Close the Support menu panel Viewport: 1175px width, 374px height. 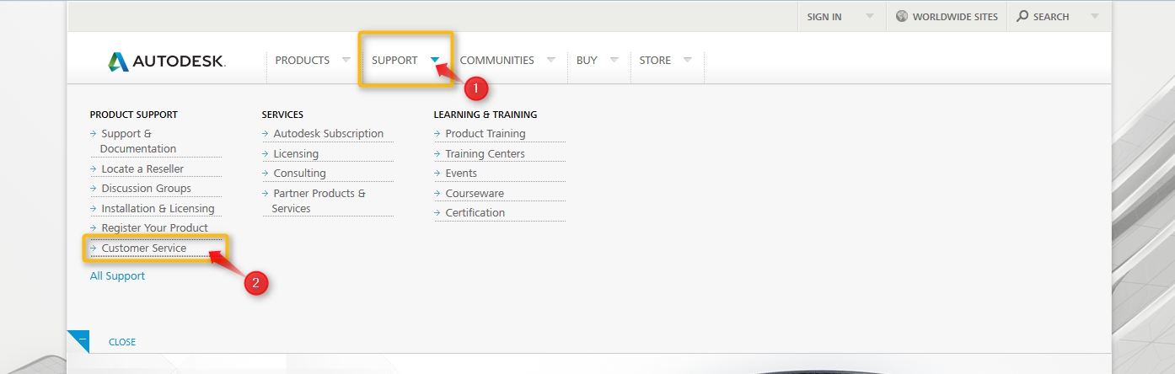(x=122, y=342)
